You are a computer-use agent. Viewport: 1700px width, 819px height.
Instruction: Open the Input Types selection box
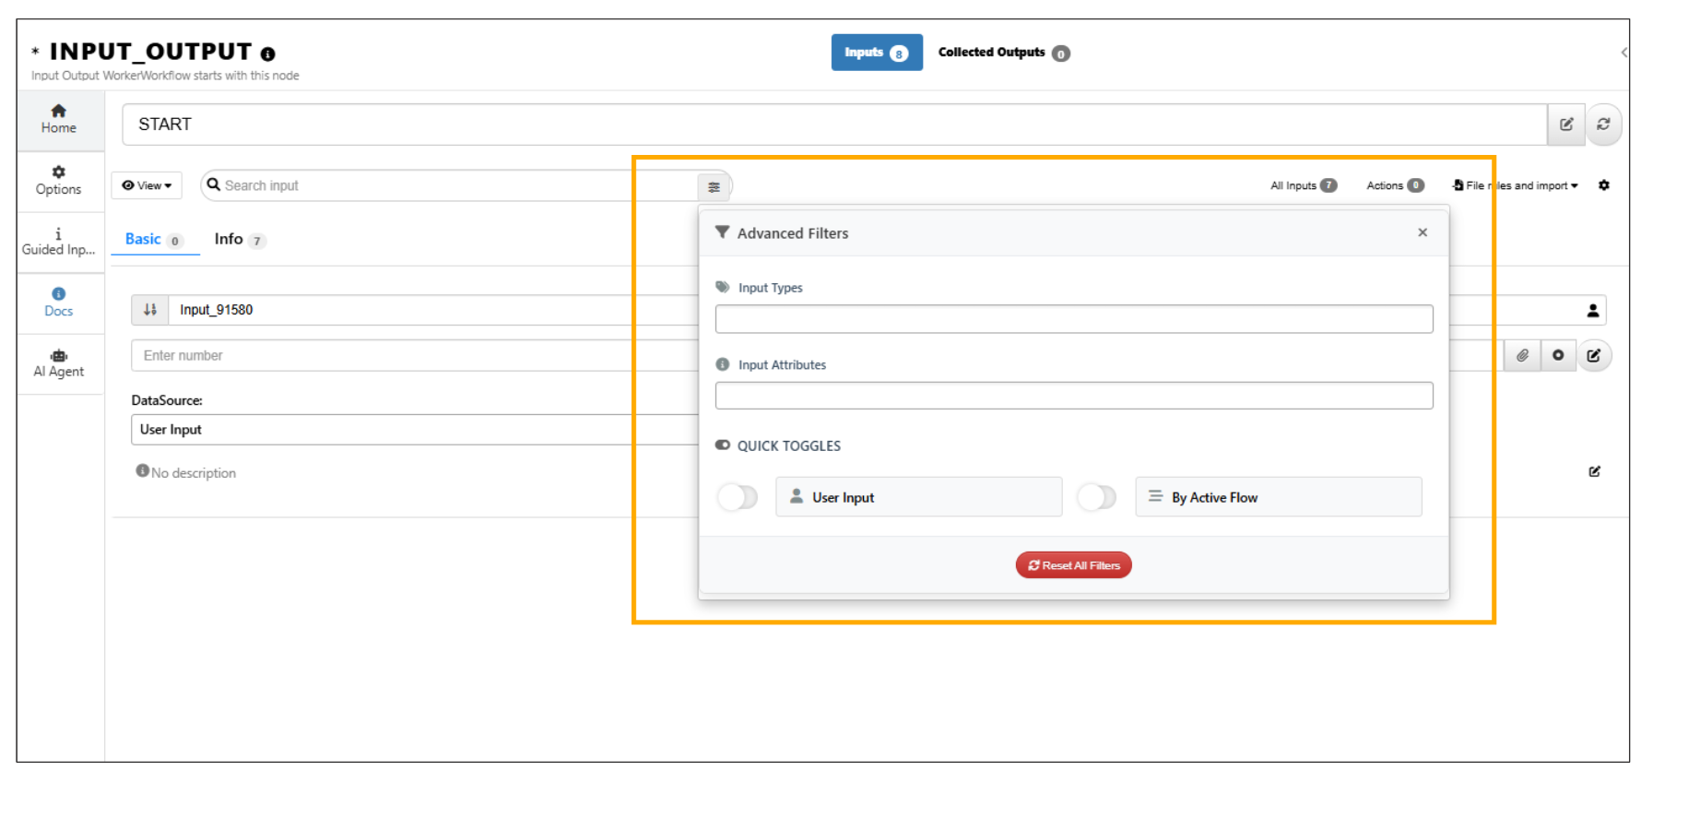pos(1073,319)
